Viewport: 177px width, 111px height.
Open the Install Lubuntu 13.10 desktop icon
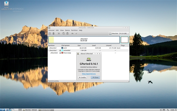click(x=6, y=5)
